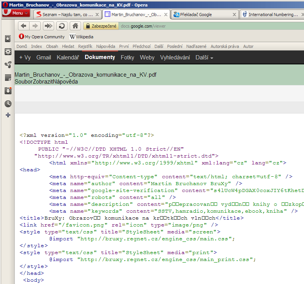Open the History clock panel
The image size is (304, 284).
click(8, 103)
